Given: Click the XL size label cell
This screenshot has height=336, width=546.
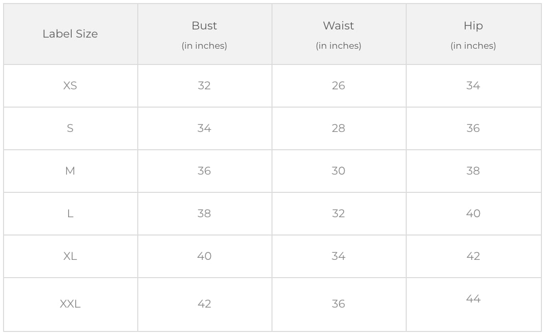Looking at the screenshot, I should 70,256.
